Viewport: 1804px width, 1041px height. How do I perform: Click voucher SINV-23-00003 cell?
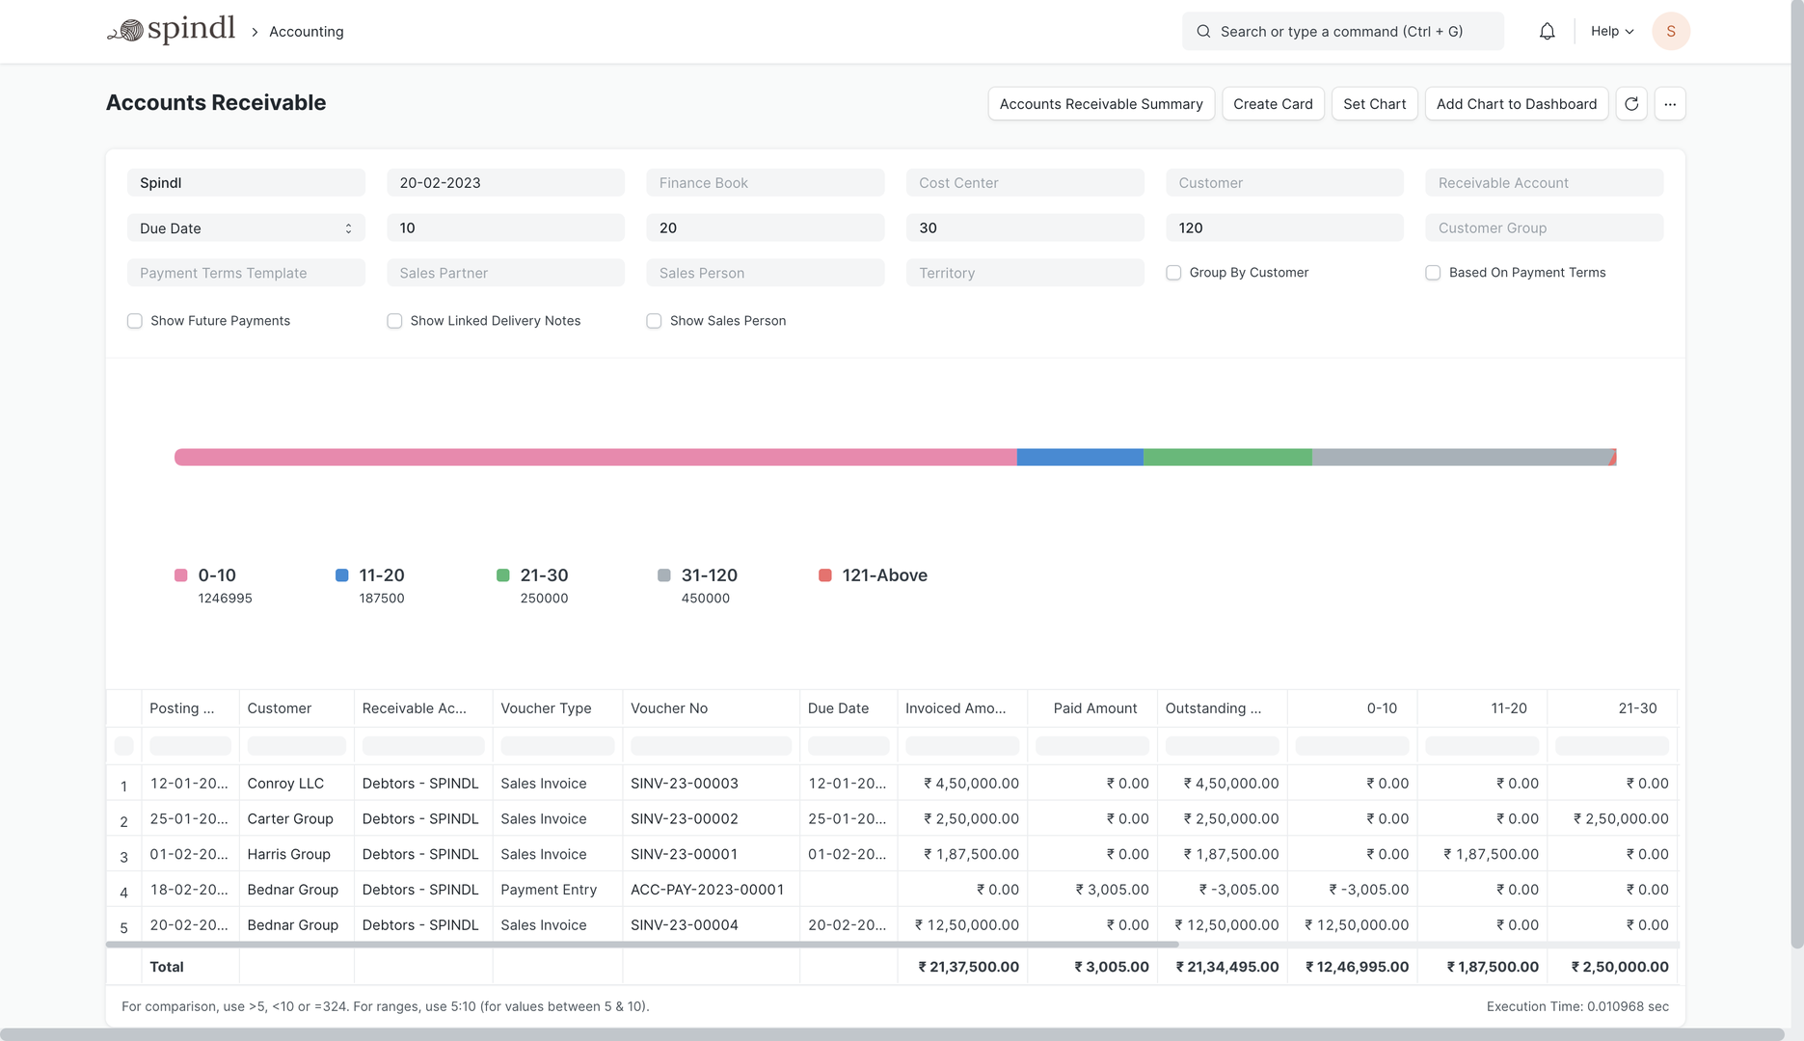[711, 783]
